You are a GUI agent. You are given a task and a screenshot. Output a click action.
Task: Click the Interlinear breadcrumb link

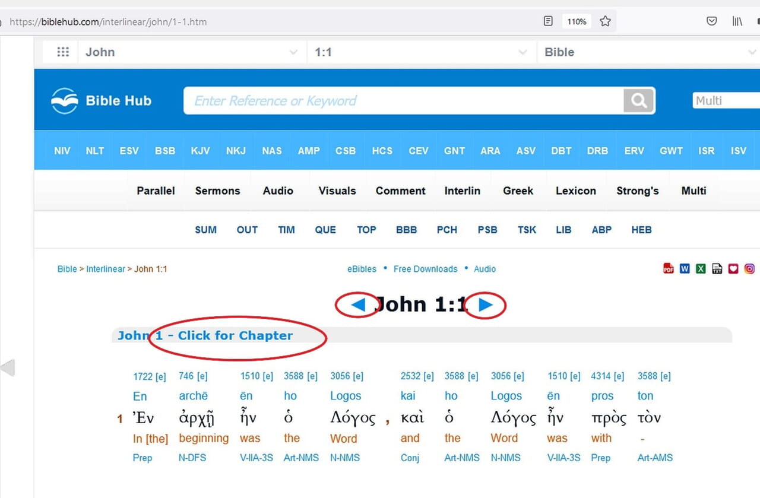click(106, 269)
